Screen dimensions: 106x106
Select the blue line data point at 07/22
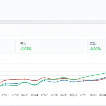15,84
